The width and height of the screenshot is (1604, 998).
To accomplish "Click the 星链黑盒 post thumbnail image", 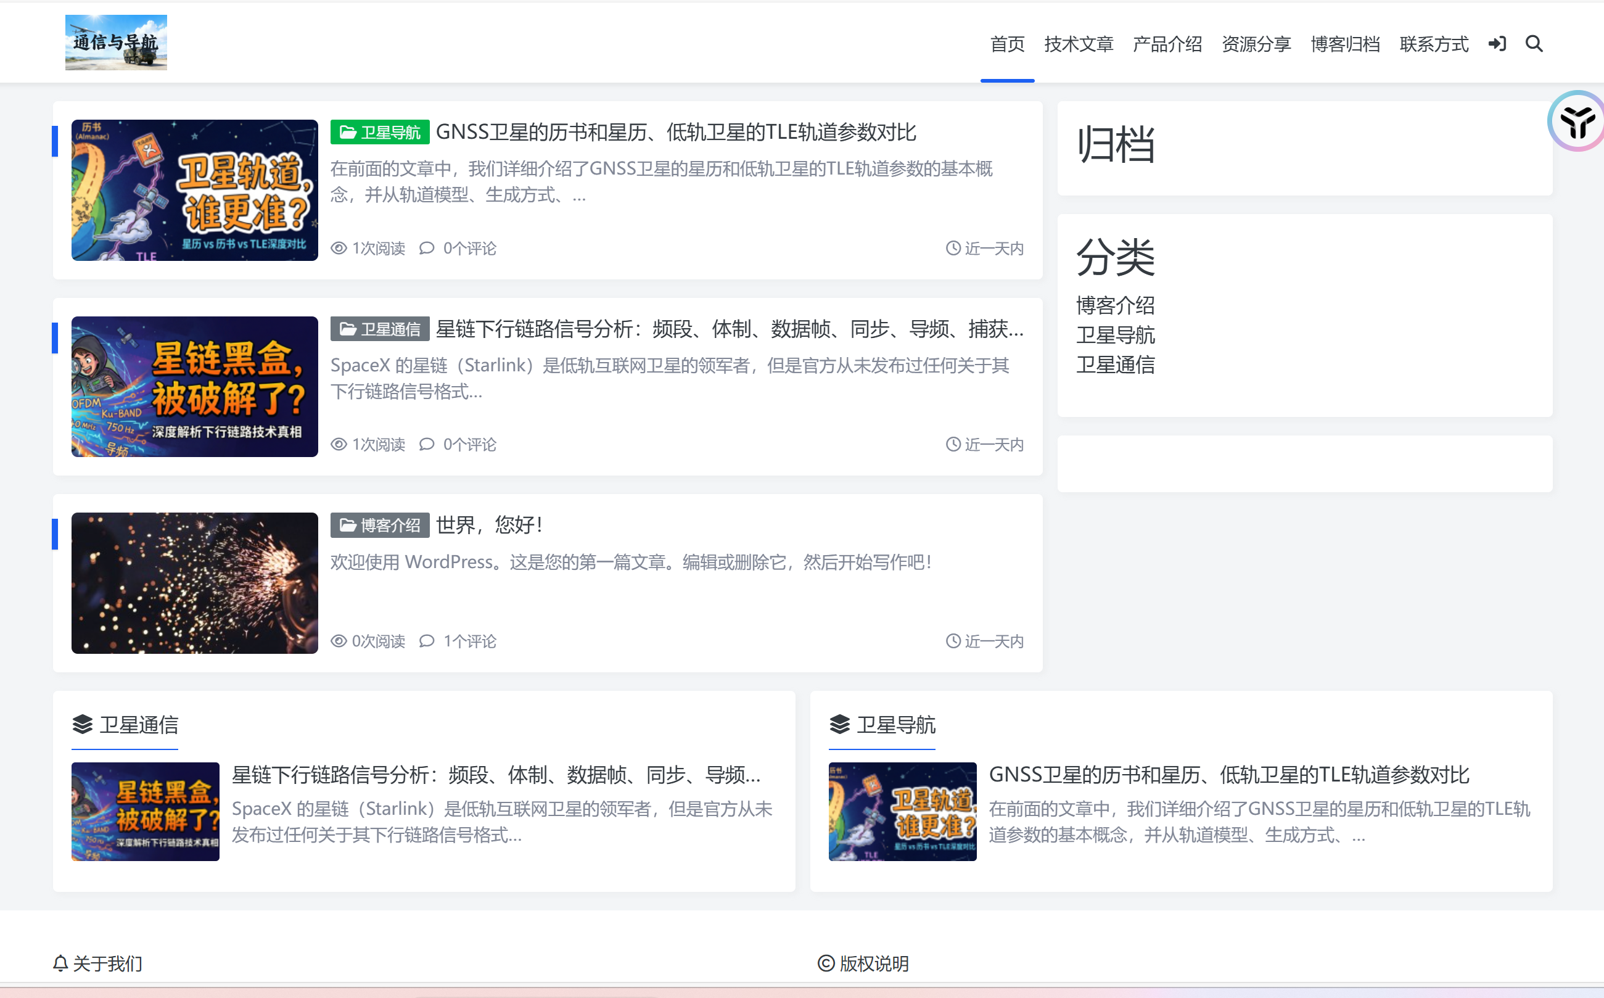I will pyautogui.click(x=194, y=387).
